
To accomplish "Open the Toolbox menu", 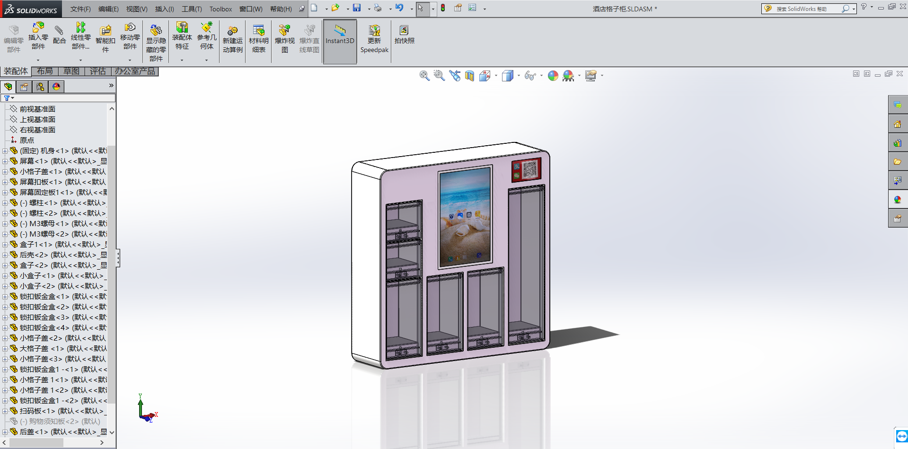I will (220, 9).
